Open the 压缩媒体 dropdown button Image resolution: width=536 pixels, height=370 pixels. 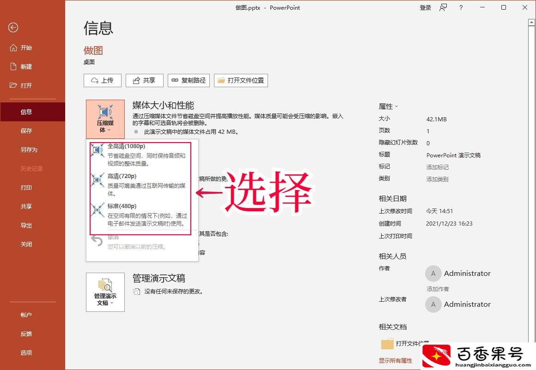105,119
